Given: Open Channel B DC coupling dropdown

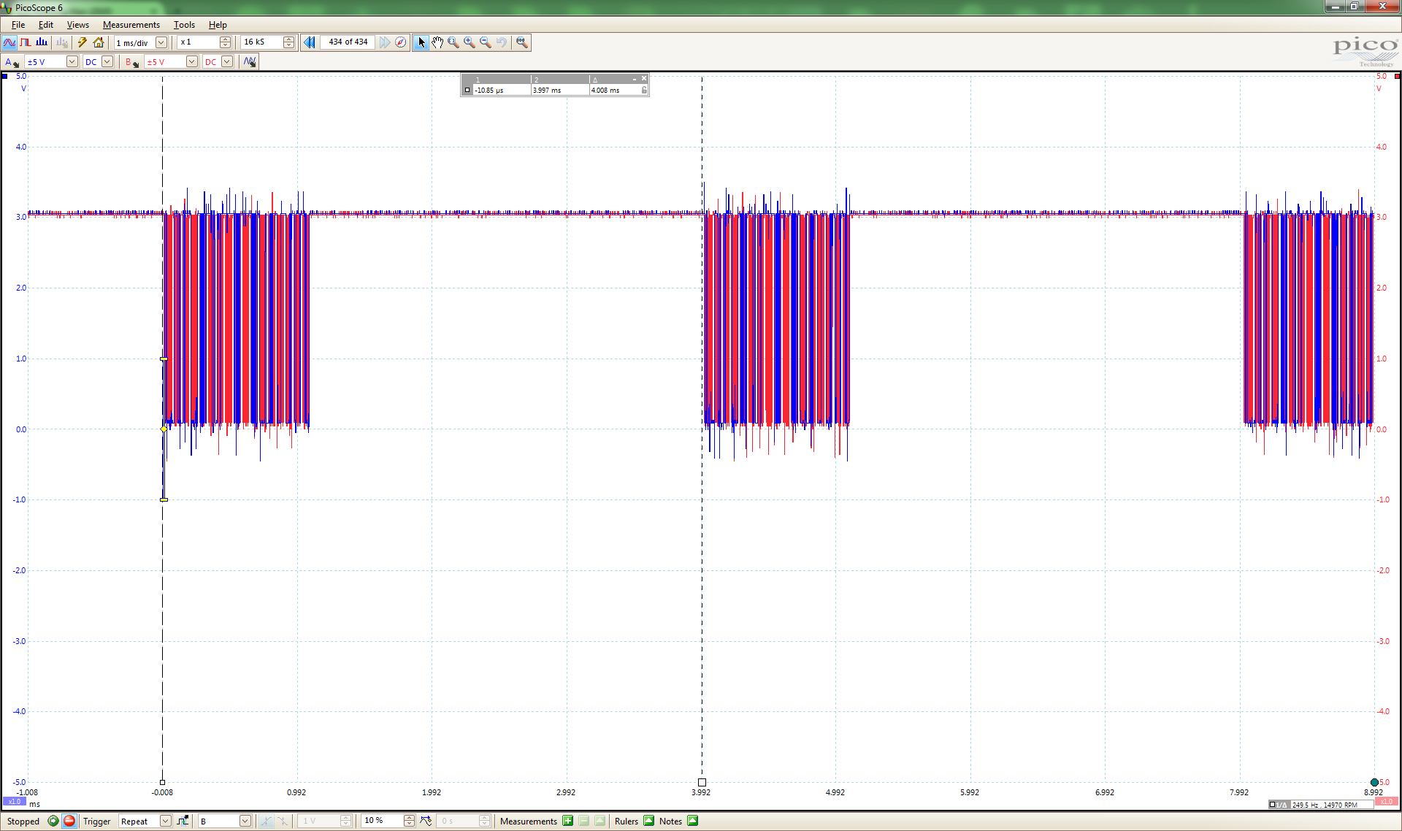Looking at the screenshot, I should coord(227,62).
